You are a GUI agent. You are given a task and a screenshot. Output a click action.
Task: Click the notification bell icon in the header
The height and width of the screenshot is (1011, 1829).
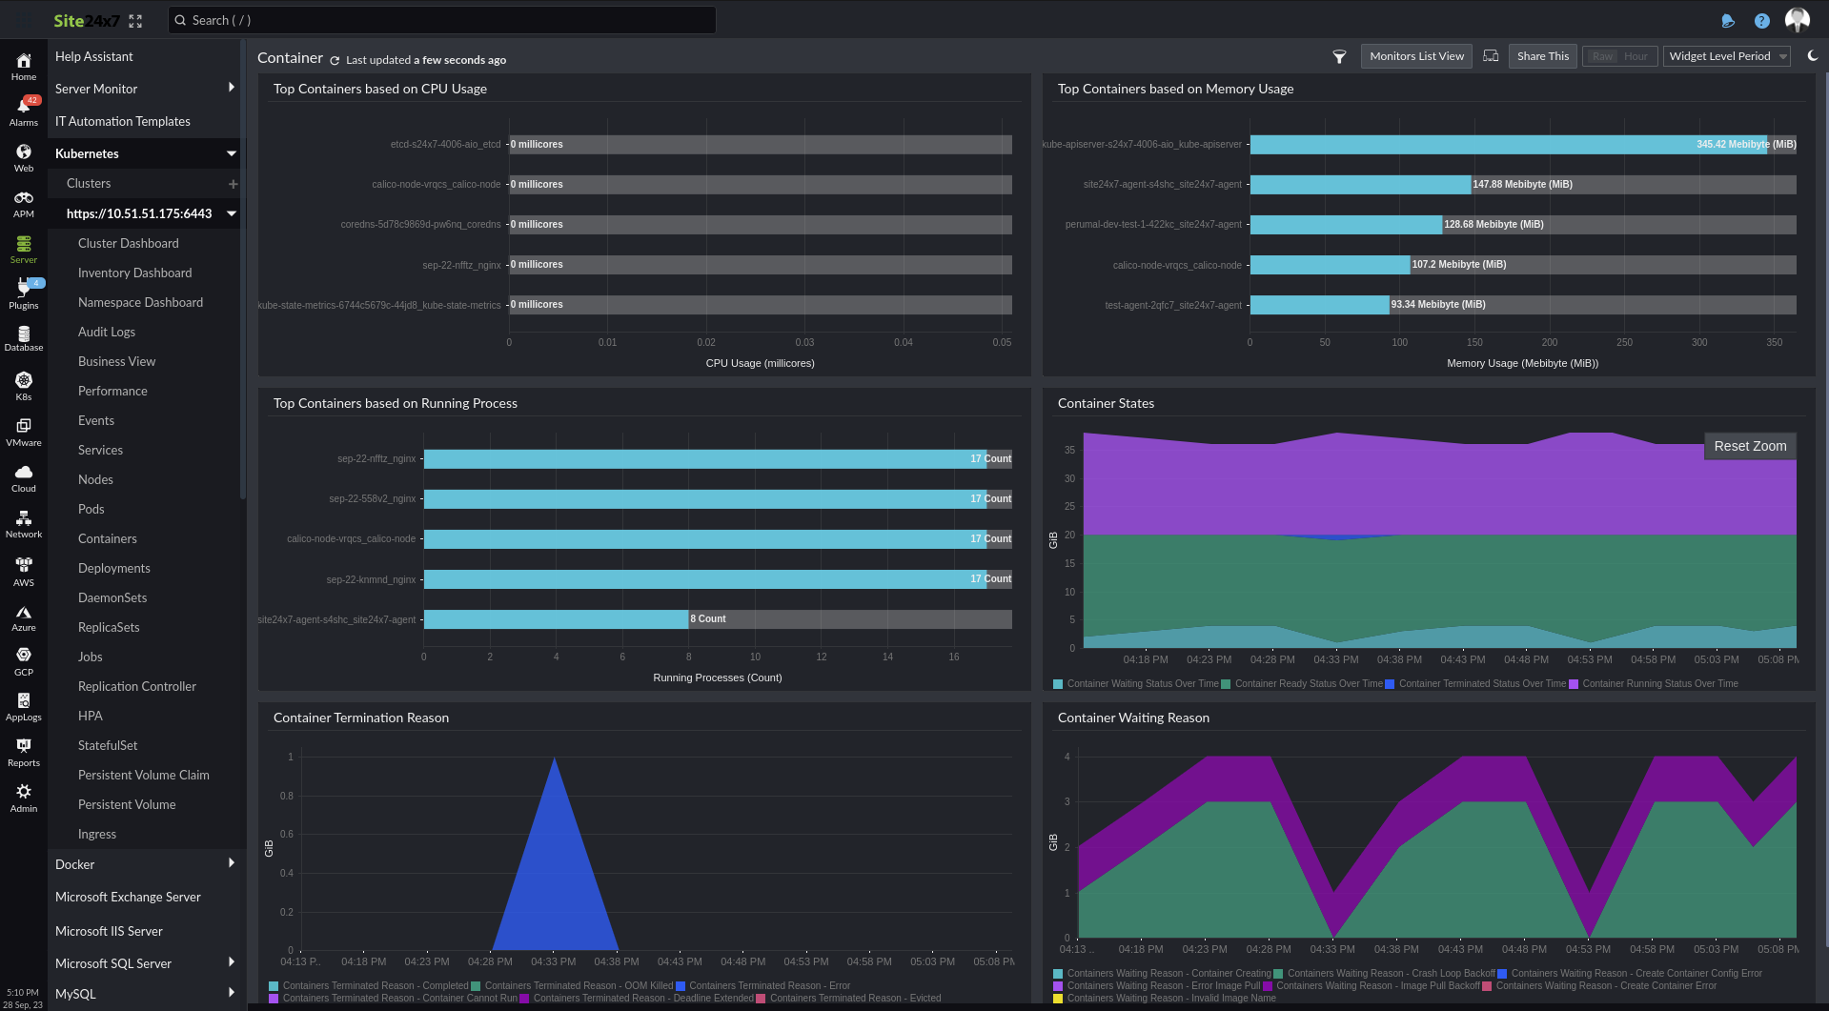click(1728, 20)
